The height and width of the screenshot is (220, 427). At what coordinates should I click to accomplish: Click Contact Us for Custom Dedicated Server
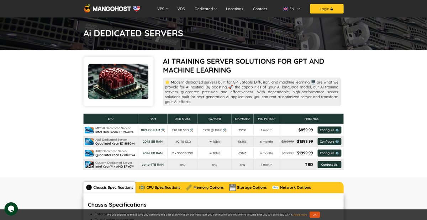point(330,165)
